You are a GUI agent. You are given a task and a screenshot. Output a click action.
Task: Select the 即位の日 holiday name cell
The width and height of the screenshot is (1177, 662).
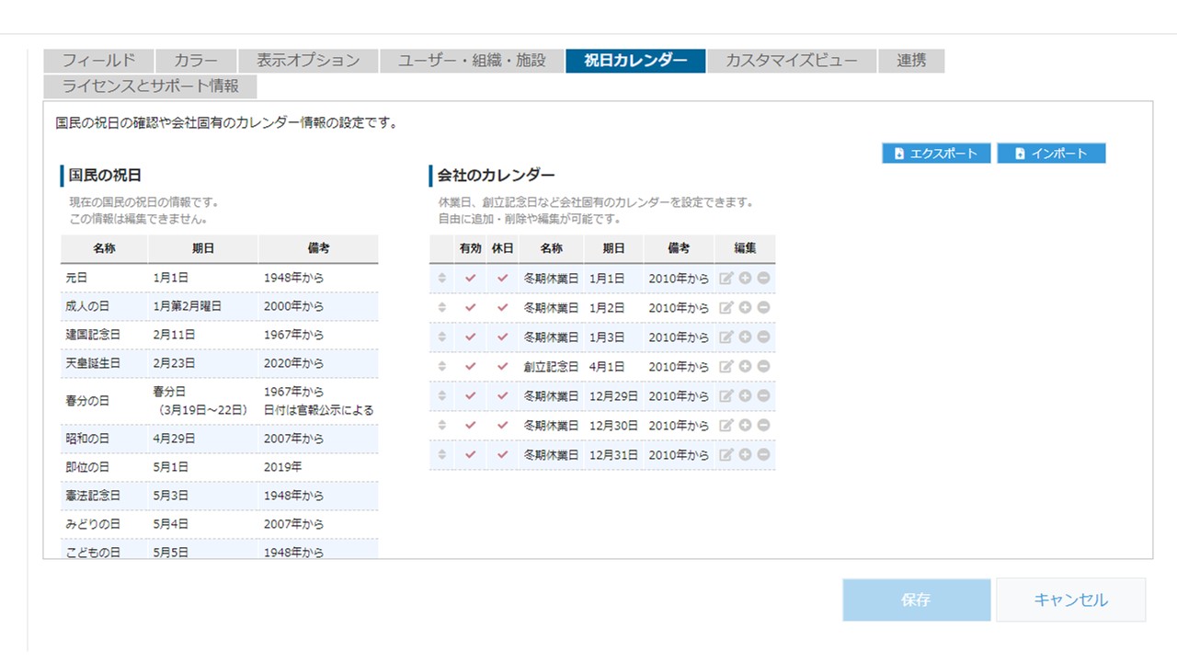pos(104,467)
